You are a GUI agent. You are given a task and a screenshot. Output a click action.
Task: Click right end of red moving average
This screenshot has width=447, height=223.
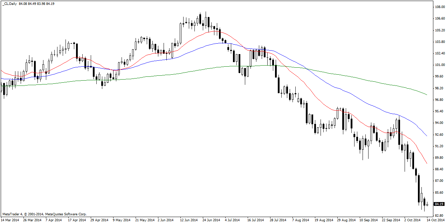click(x=426, y=163)
